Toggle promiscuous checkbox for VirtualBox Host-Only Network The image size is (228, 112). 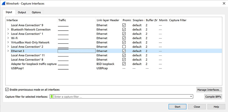(124, 42)
